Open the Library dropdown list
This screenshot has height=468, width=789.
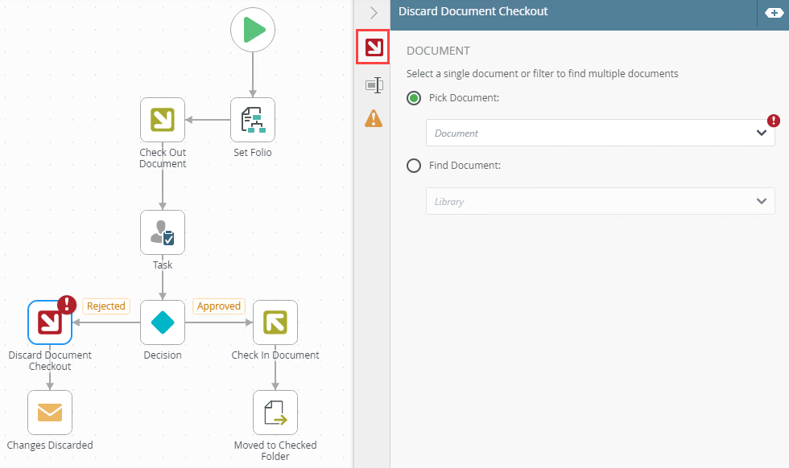[x=600, y=201]
